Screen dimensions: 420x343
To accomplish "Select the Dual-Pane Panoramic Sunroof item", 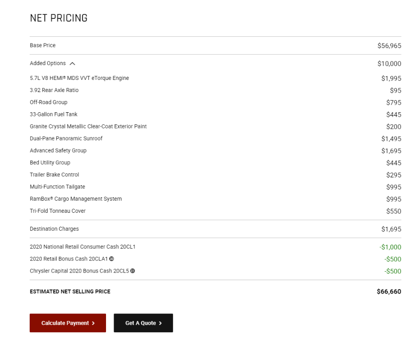I will pos(66,138).
